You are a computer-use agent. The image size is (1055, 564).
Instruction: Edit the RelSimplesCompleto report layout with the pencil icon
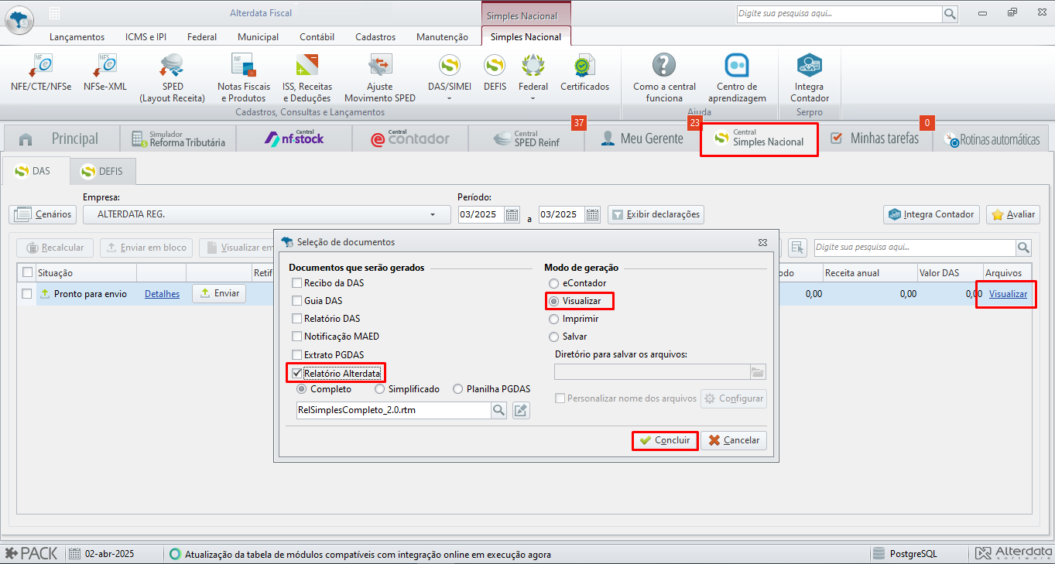coord(522,410)
